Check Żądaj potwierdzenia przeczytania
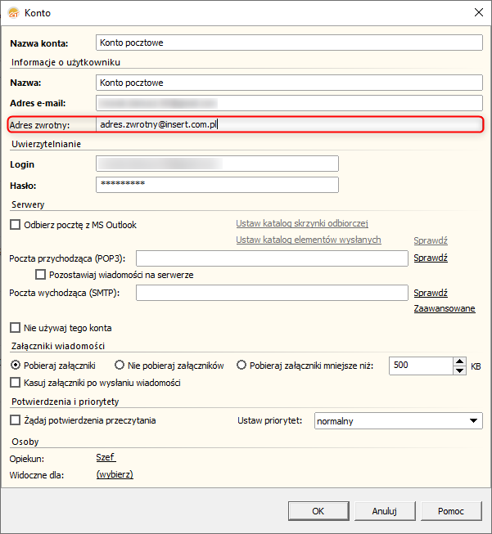 click(15, 421)
